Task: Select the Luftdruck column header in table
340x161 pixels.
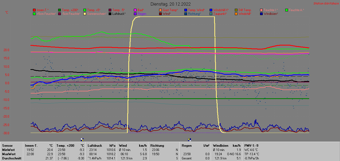Action: tap(94, 145)
